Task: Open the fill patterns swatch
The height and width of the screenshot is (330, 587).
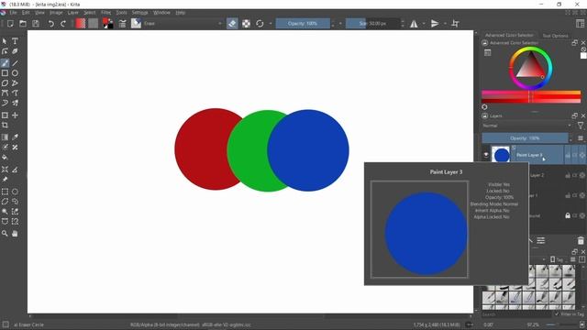Action: [x=94, y=24]
